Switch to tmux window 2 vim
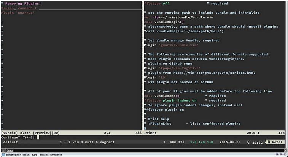 [x=73, y=142]
